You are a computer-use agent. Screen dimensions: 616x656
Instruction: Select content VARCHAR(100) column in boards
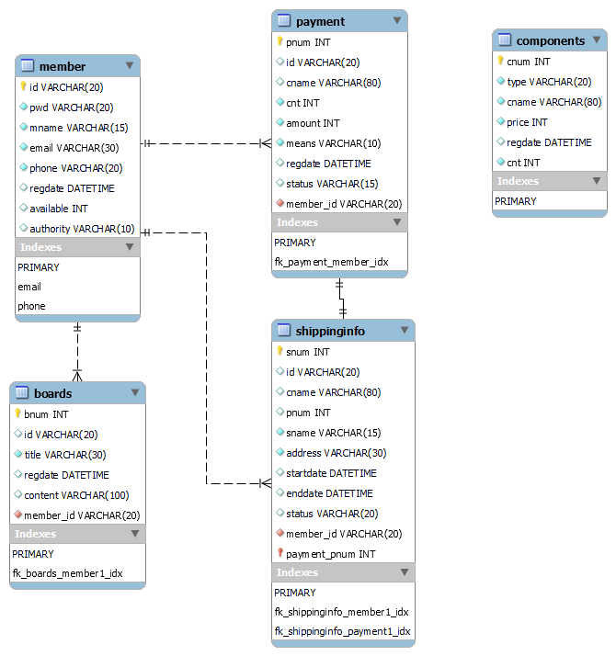tap(78, 495)
